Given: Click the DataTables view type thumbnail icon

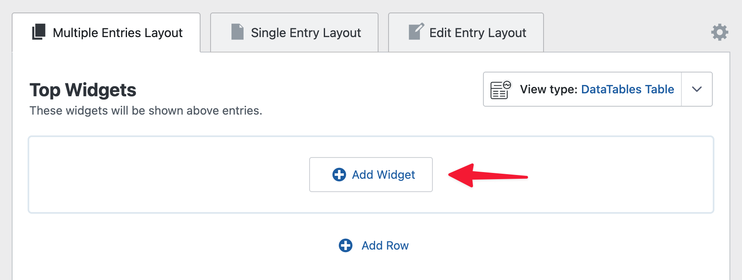Looking at the screenshot, I should [500, 89].
